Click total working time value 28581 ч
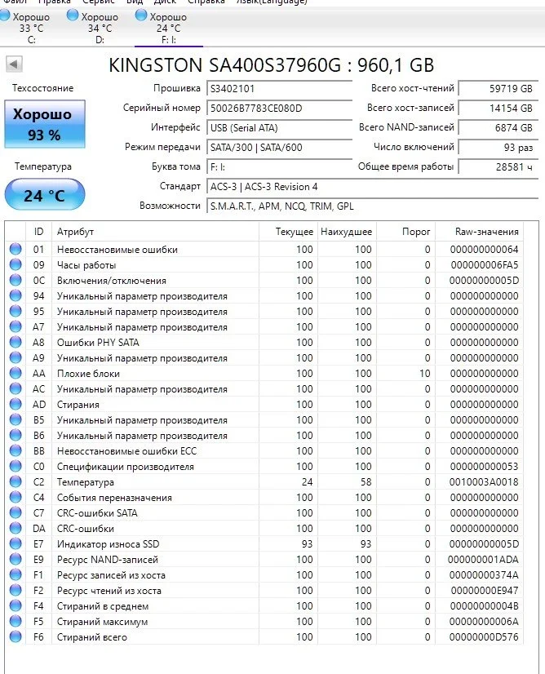The height and width of the screenshot is (674, 545). coord(498,166)
